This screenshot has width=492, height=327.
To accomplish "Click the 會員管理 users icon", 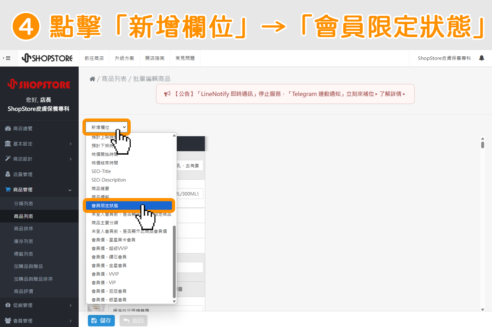I will point(8,321).
